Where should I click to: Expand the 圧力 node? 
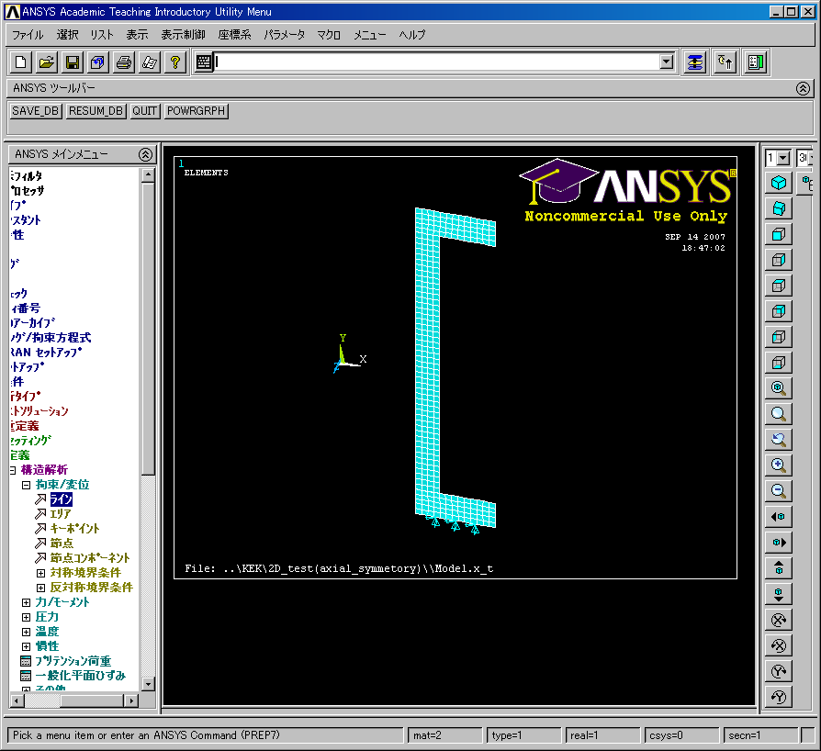26,617
